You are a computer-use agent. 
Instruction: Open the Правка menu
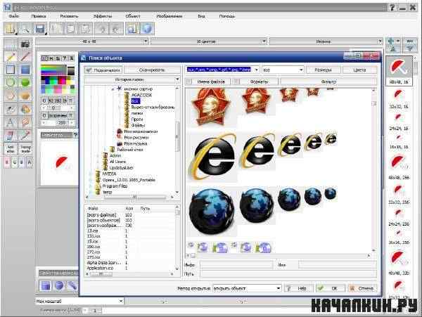point(39,16)
